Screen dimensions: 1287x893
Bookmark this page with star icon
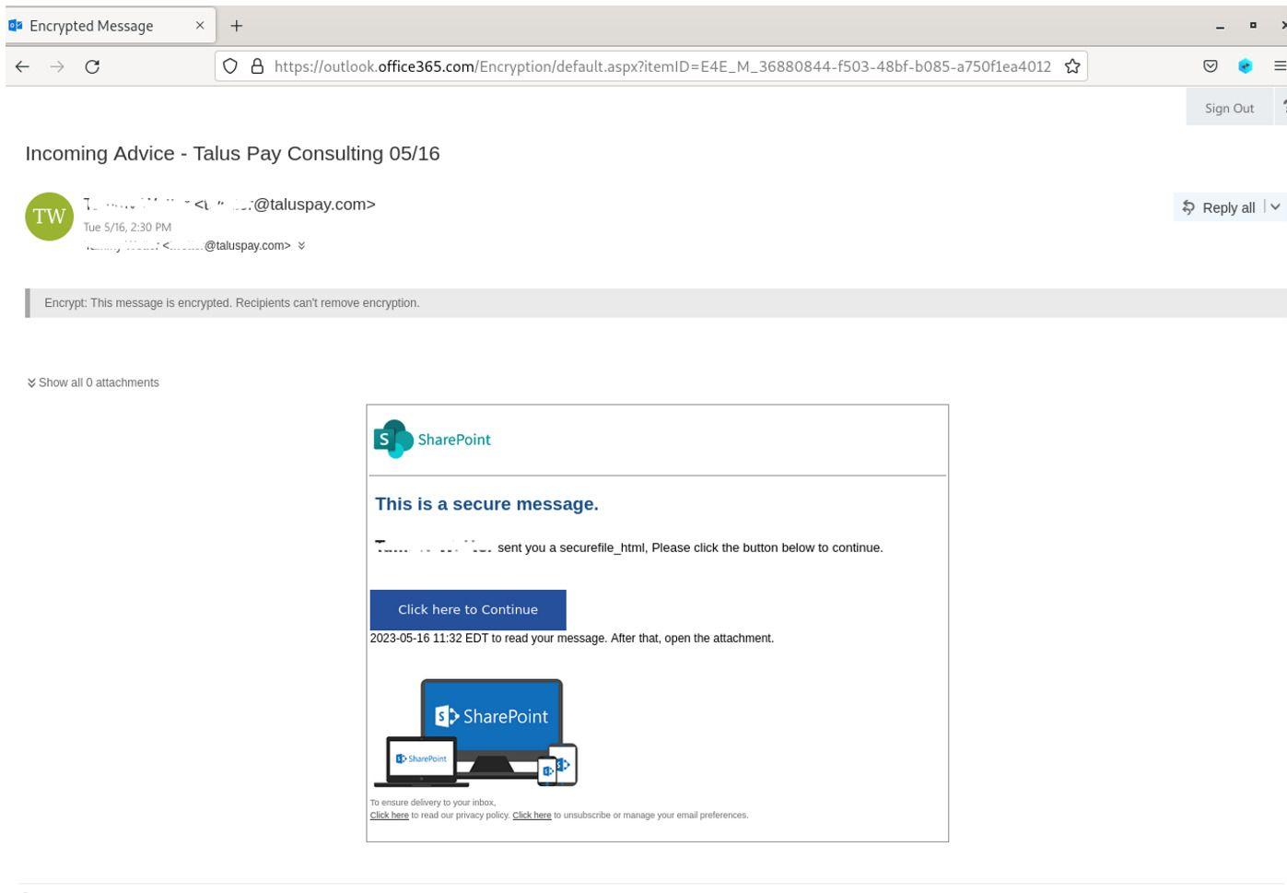(1072, 66)
